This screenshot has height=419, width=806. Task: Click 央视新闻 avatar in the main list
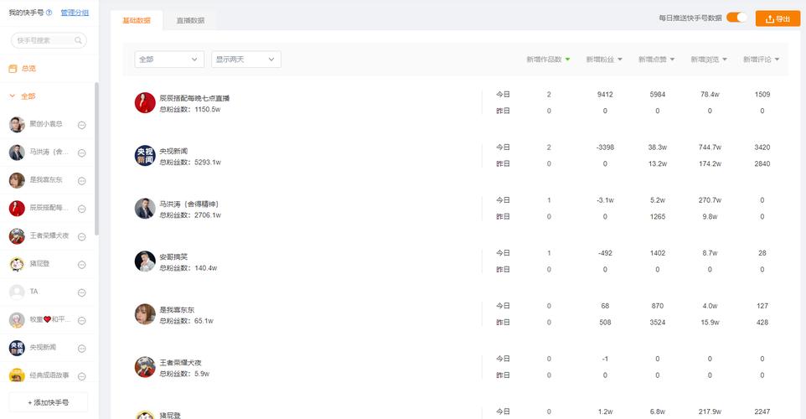pyautogui.click(x=145, y=155)
